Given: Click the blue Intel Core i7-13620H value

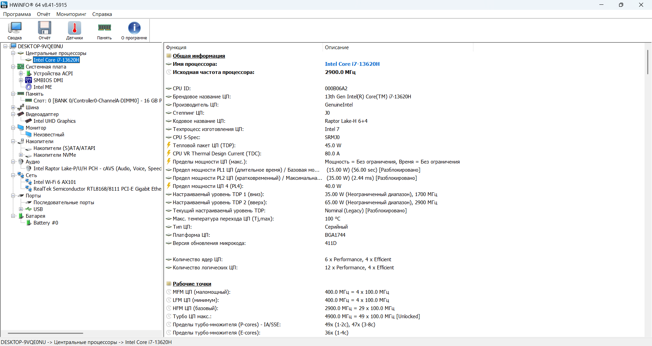Looking at the screenshot, I should [352, 64].
